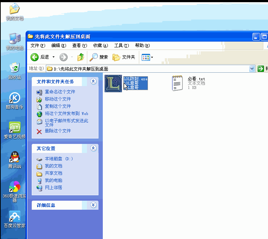Go to 我的电脑 sidebar link

[x=53, y=180]
